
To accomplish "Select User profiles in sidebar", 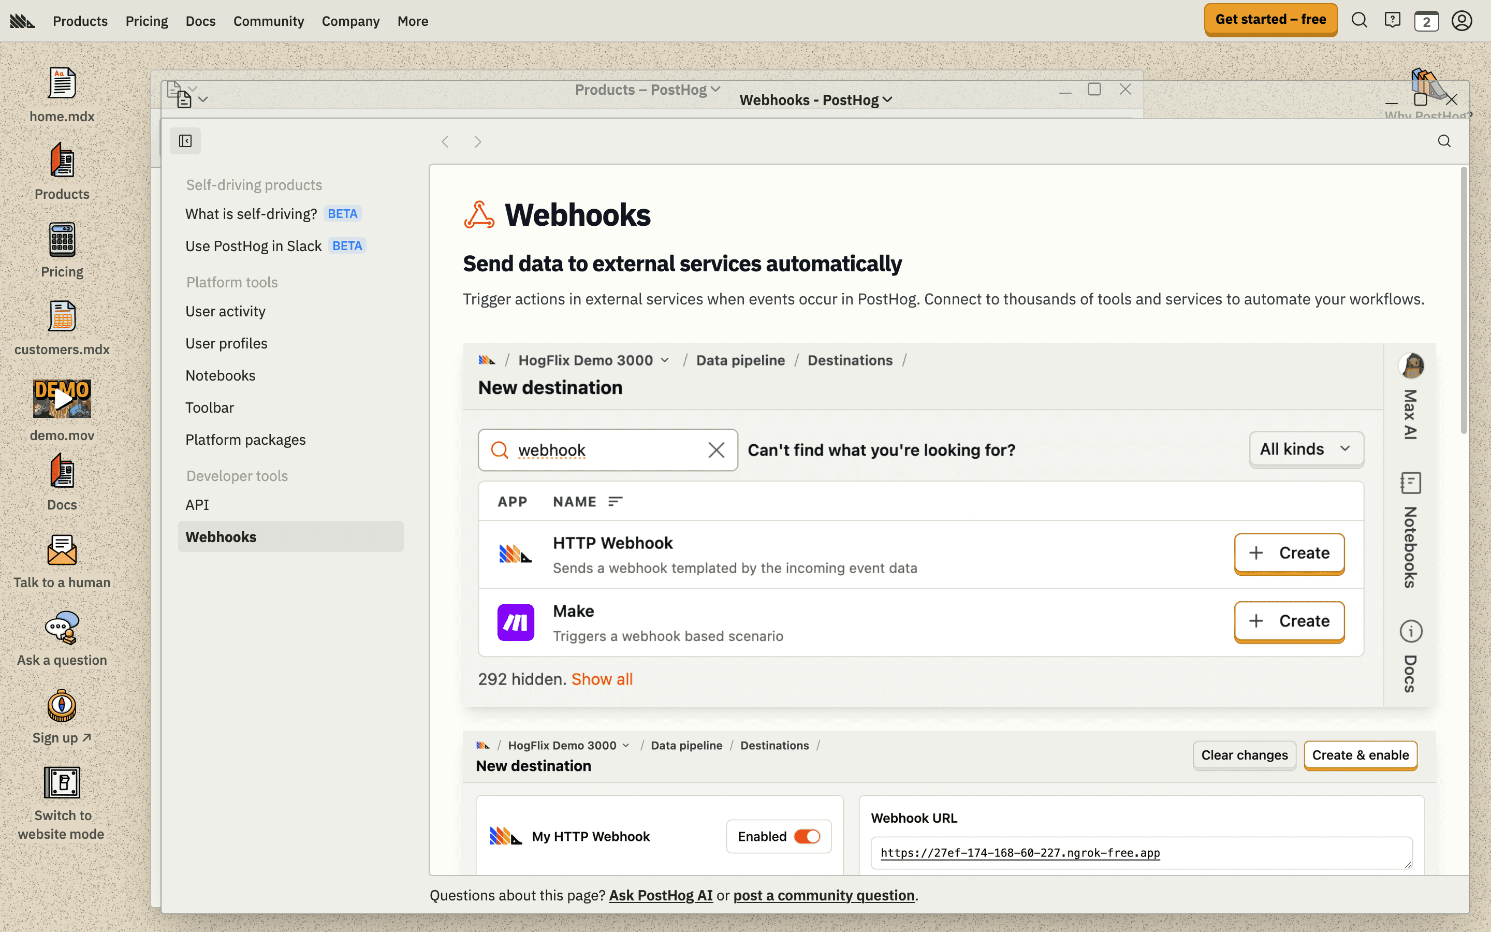I will tap(291, 343).
